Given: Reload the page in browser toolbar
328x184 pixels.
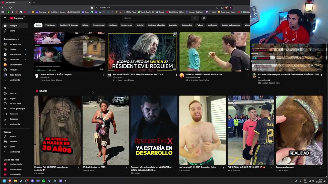Looking at the screenshot, I should click(10, 8).
